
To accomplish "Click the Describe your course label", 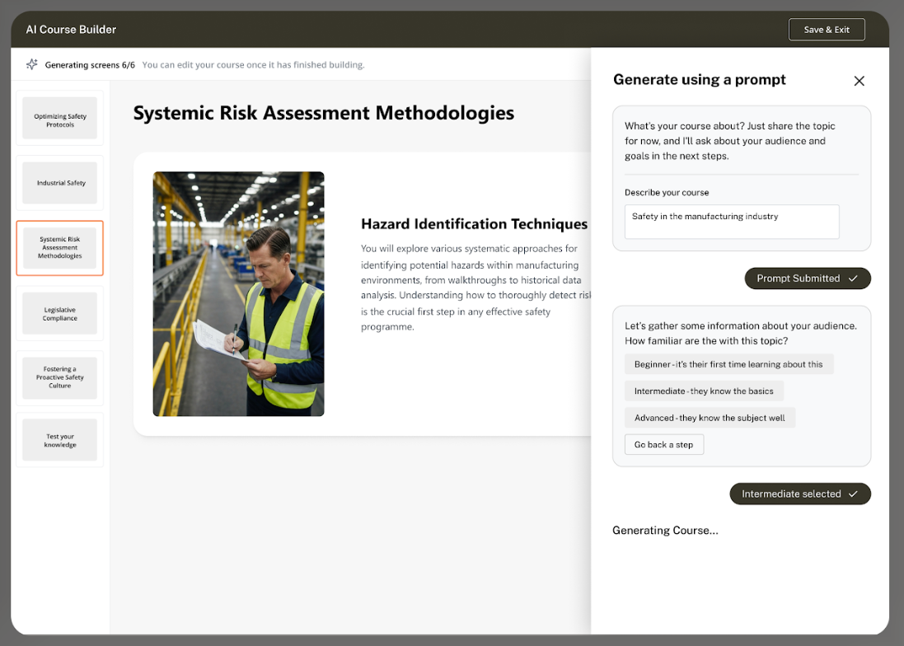I will point(667,193).
